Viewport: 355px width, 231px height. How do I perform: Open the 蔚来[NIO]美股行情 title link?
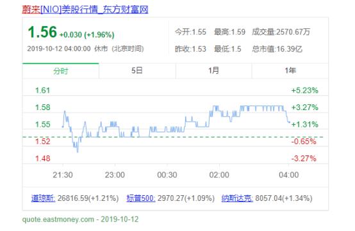click(85, 10)
